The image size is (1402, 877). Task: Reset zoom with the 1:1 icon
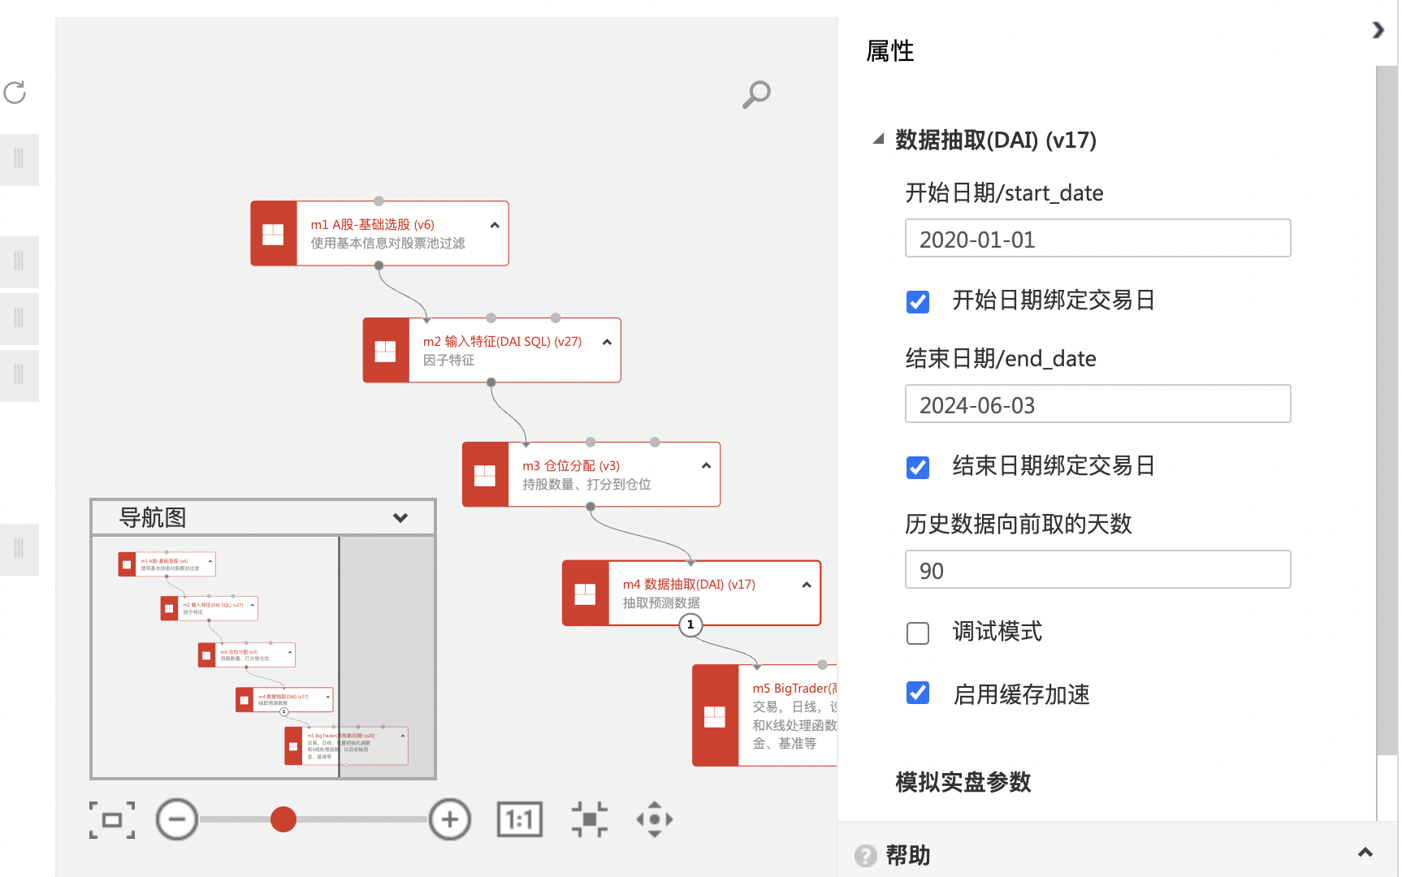point(519,819)
